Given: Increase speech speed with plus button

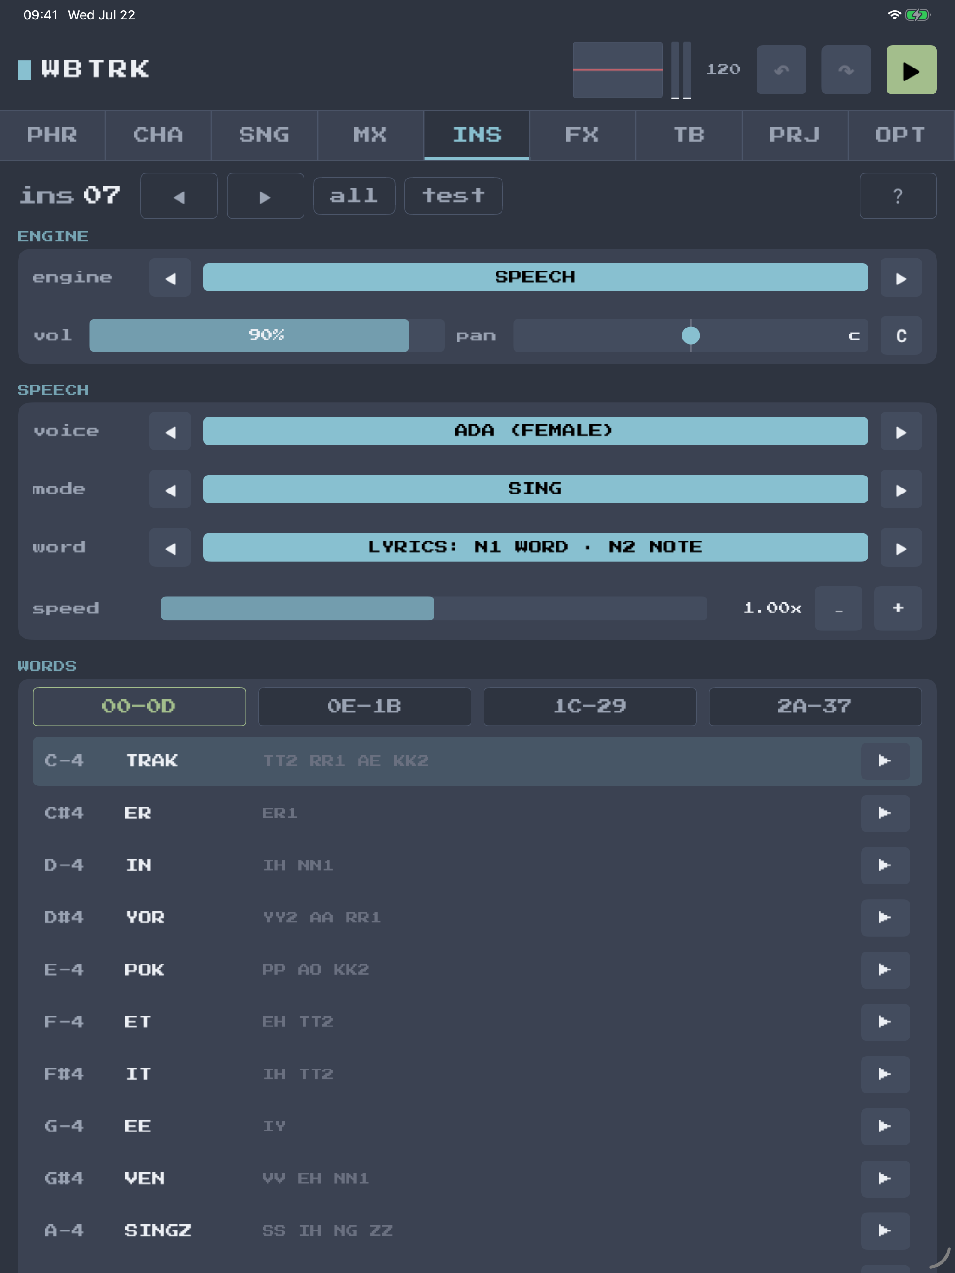Looking at the screenshot, I should pos(898,608).
